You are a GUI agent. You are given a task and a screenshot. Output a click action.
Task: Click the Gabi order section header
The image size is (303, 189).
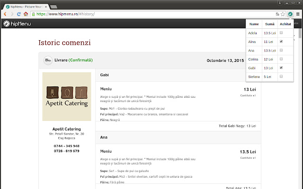point(178,75)
